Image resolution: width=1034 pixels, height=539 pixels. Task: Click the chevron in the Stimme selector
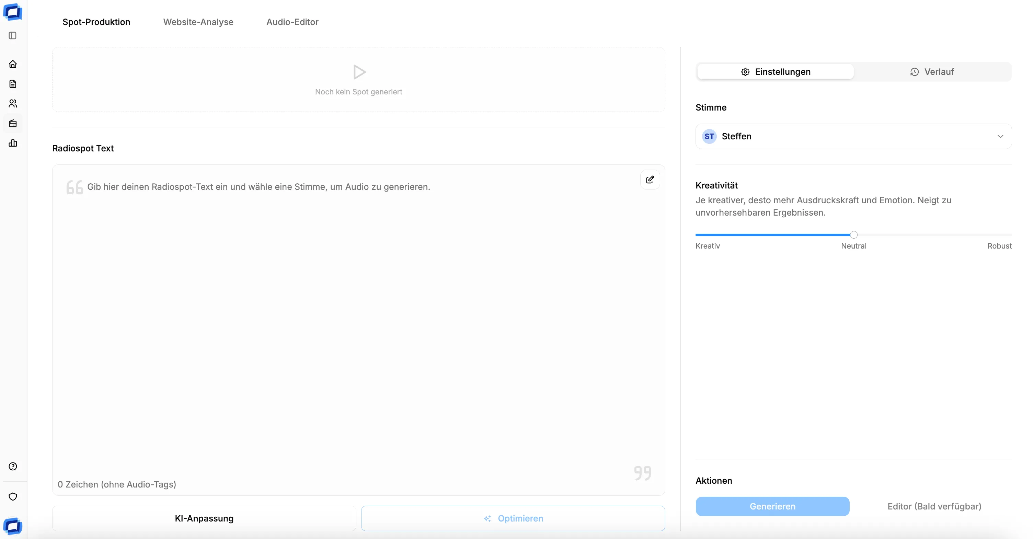coord(1000,136)
